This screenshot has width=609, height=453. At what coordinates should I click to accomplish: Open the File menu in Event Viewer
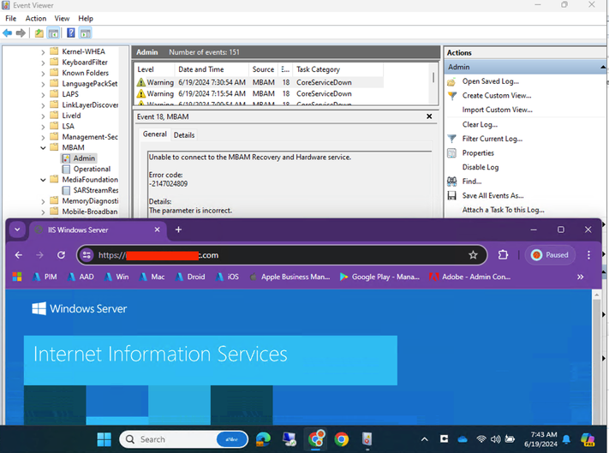[x=11, y=19]
